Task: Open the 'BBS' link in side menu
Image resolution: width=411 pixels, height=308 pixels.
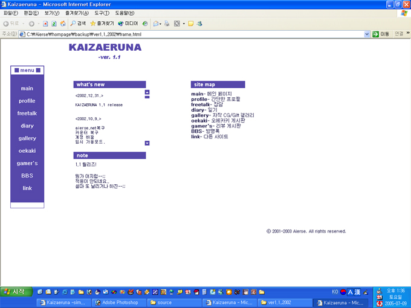Action: [27, 176]
